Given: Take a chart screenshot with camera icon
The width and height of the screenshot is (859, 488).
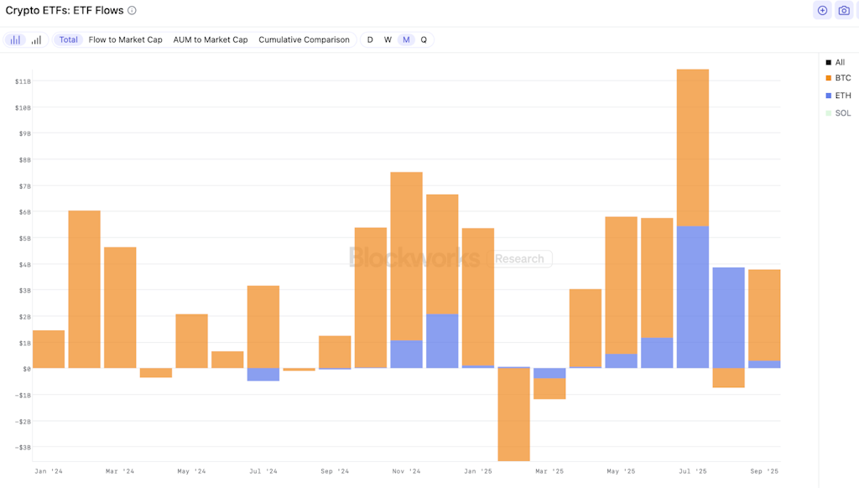Looking at the screenshot, I should pyautogui.click(x=844, y=11).
